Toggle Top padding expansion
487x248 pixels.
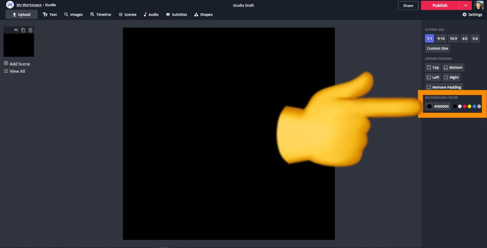(433, 67)
